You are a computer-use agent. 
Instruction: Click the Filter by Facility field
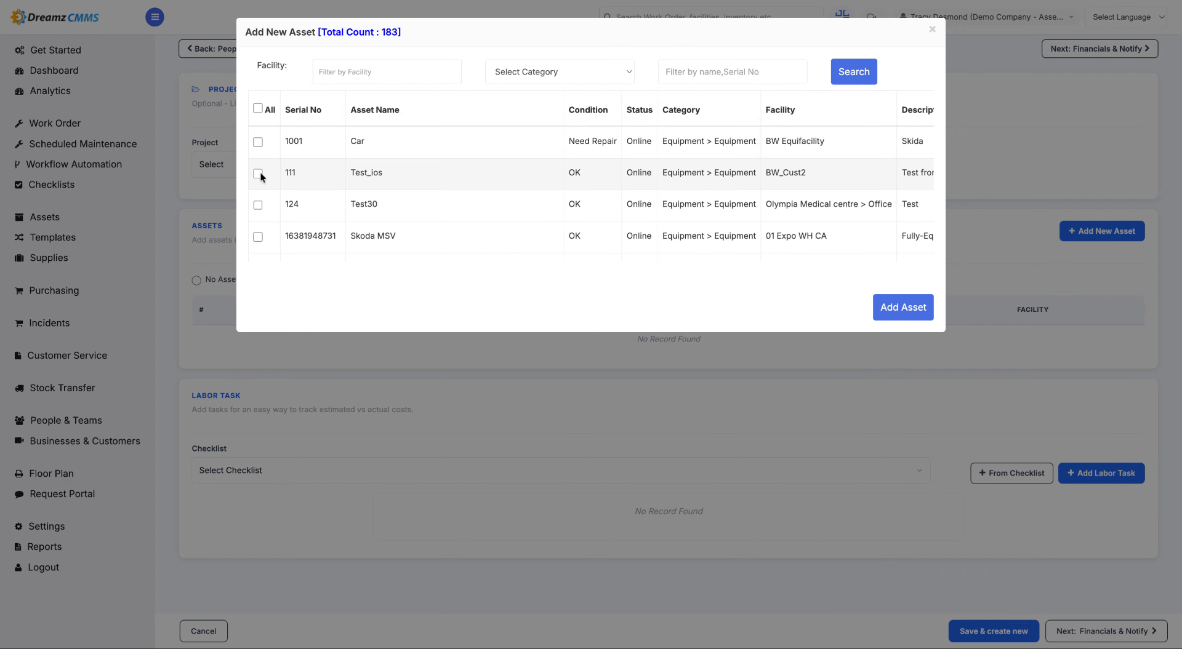tap(387, 72)
